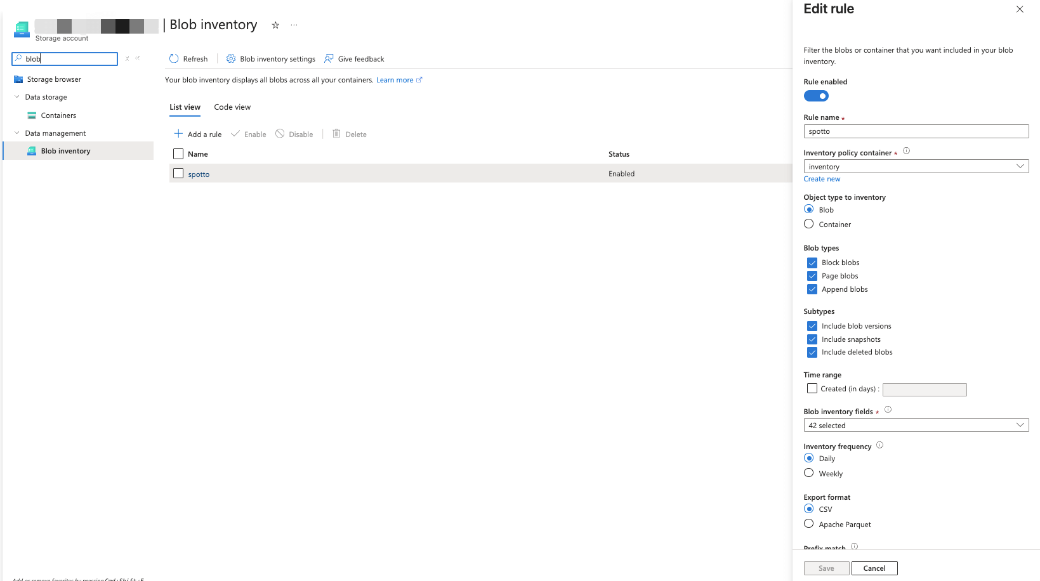Switch to List view tab
This screenshot has width=1040, height=581.
tap(184, 107)
